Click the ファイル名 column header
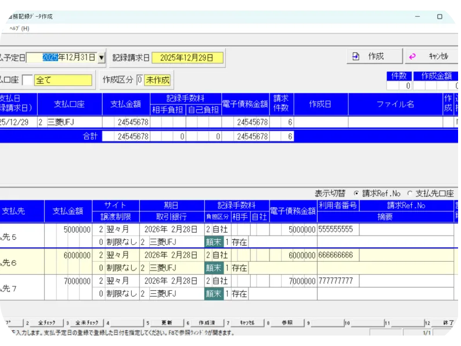The width and height of the screenshot is (461, 346). [x=395, y=104]
